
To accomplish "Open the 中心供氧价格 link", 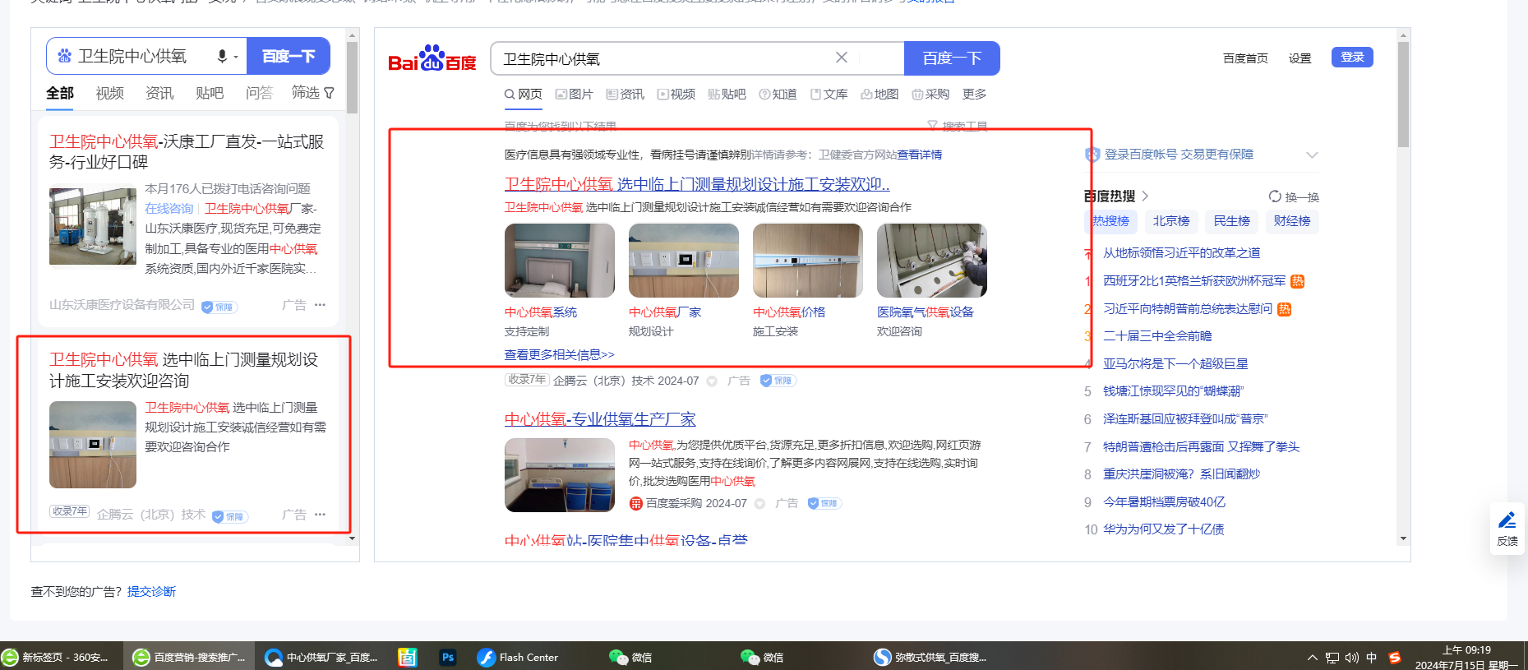I will 789,312.
